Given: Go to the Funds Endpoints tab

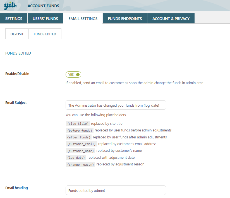Looking at the screenshot, I should coord(125,19).
